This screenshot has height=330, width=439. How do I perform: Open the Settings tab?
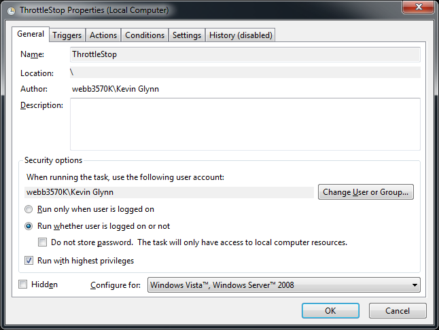click(187, 35)
